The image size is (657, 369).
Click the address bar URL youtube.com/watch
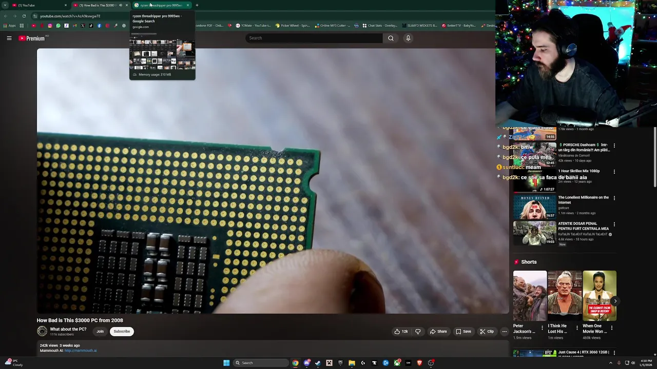coord(70,16)
